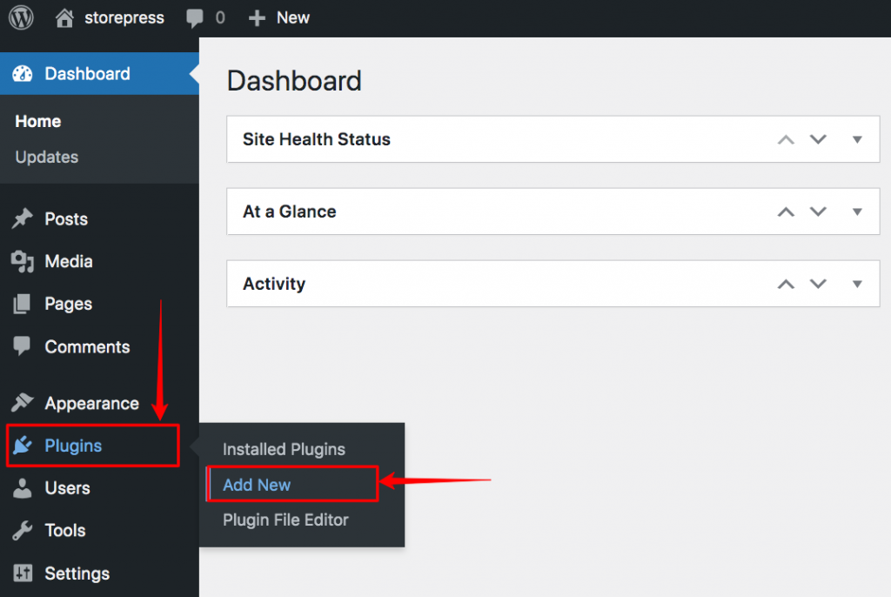Move At a Glance panel up
891x597 pixels.
[786, 212]
